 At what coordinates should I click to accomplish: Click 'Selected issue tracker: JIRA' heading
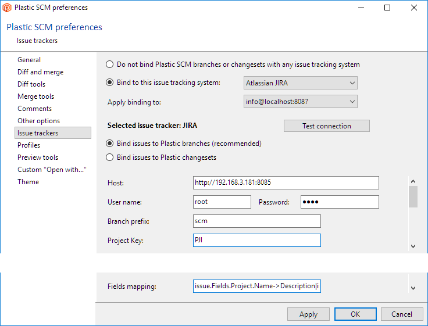tap(152, 126)
